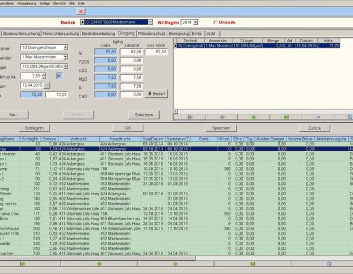
Task: Click the Hauptfrucht column header
Action: coord(120,139)
